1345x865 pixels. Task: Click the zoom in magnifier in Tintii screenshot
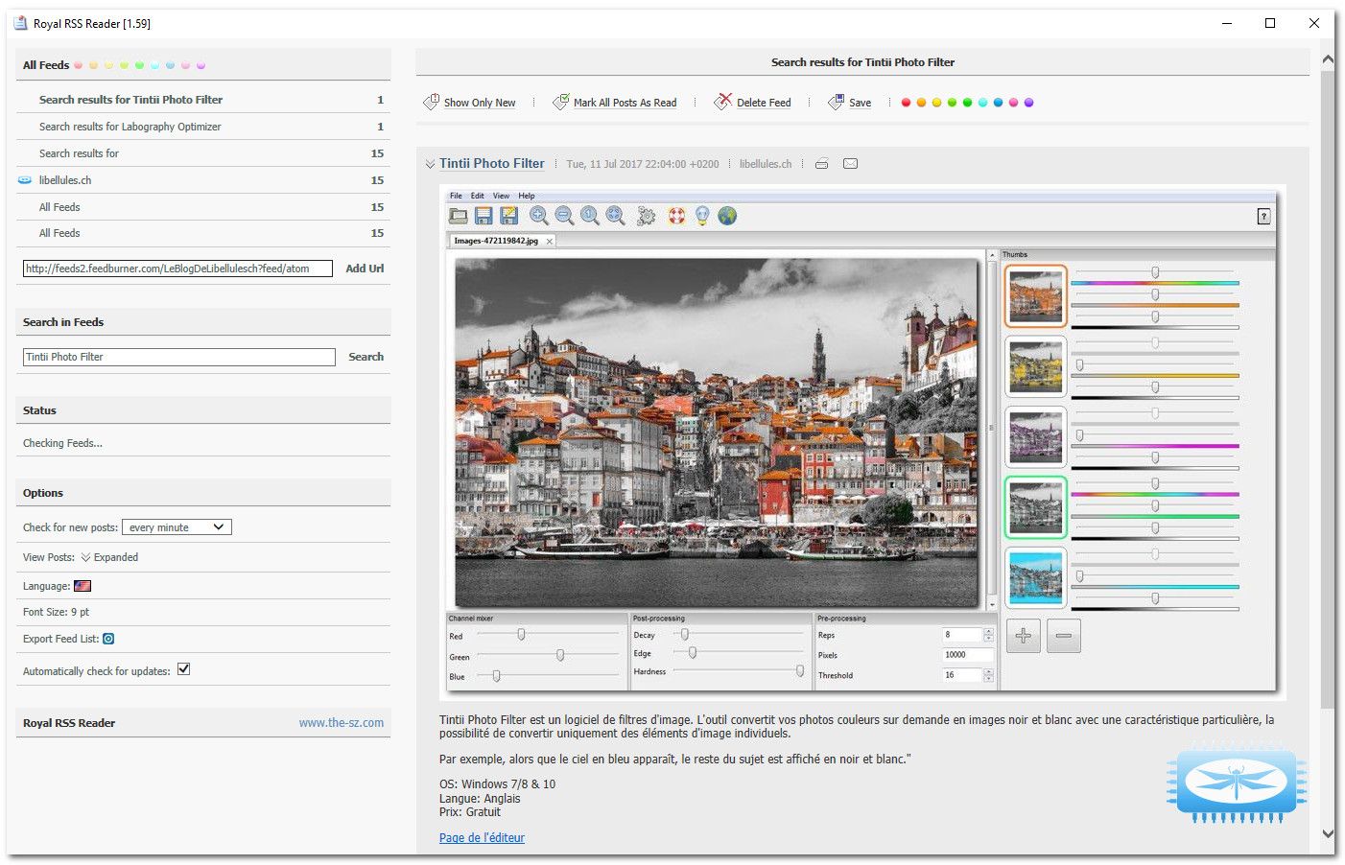tap(539, 217)
